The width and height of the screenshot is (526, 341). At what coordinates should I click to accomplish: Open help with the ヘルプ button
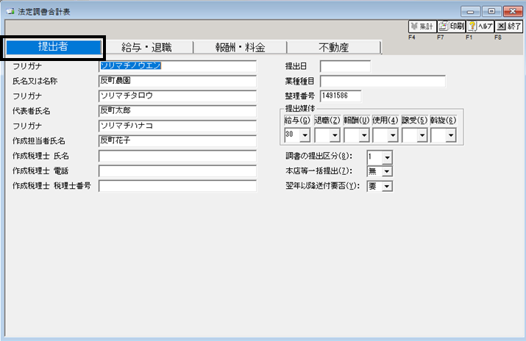click(x=480, y=26)
